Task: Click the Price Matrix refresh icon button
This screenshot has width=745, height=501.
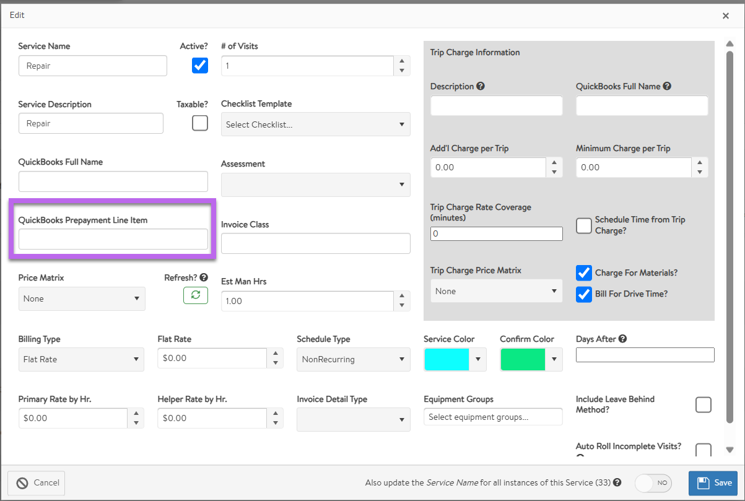Action: 196,295
